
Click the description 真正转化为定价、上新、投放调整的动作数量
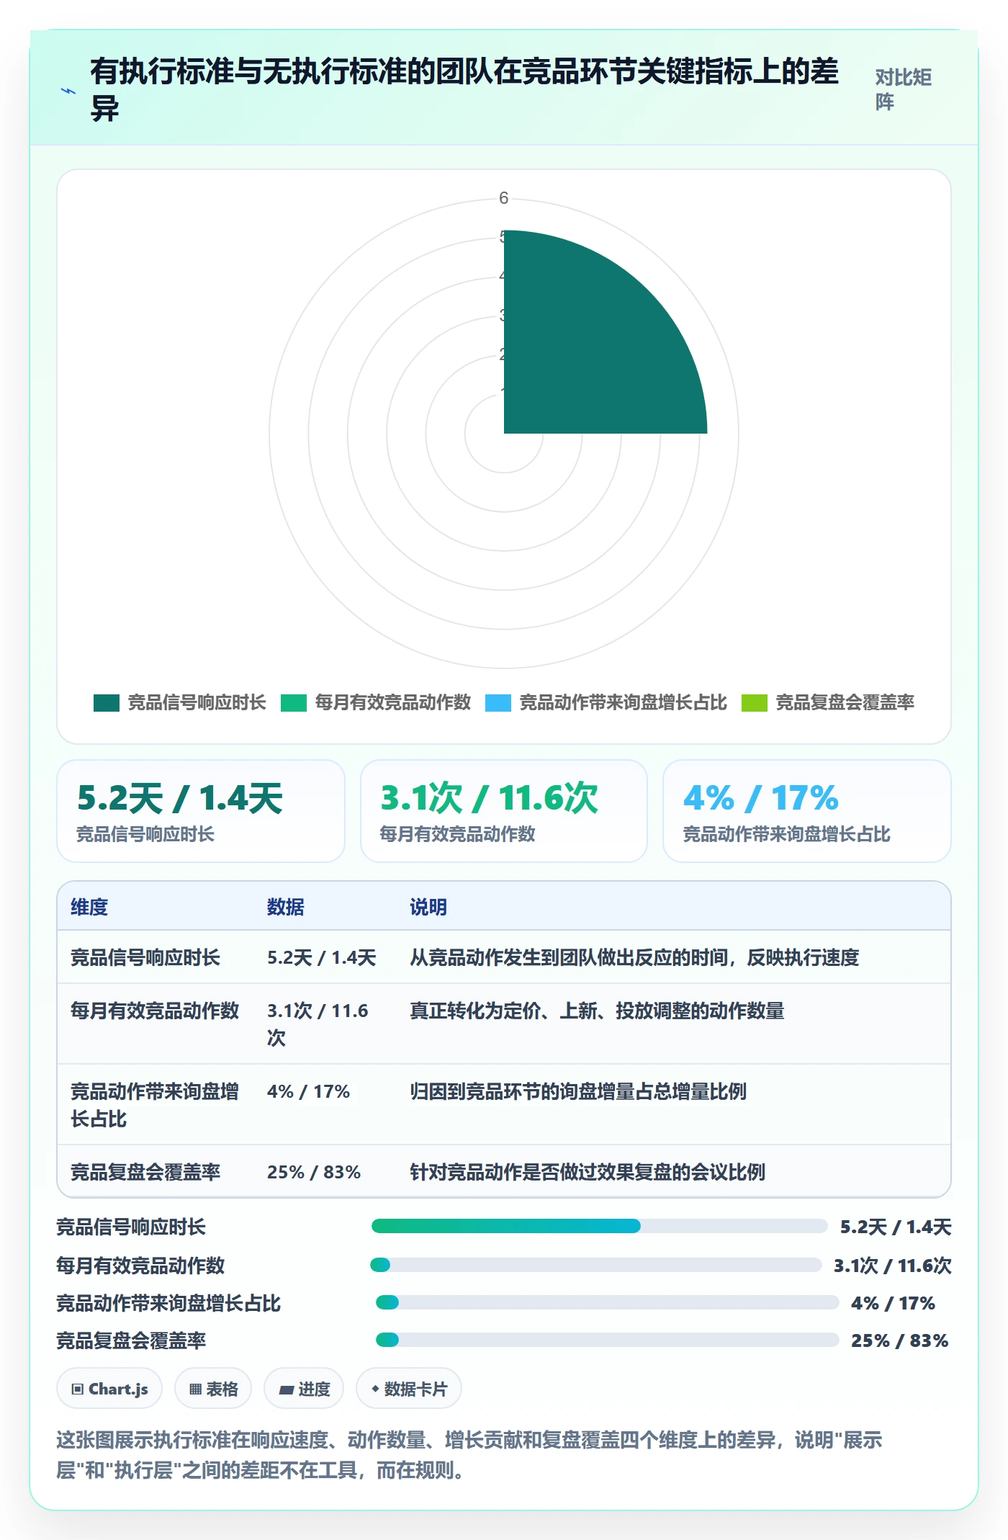click(x=597, y=1011)
